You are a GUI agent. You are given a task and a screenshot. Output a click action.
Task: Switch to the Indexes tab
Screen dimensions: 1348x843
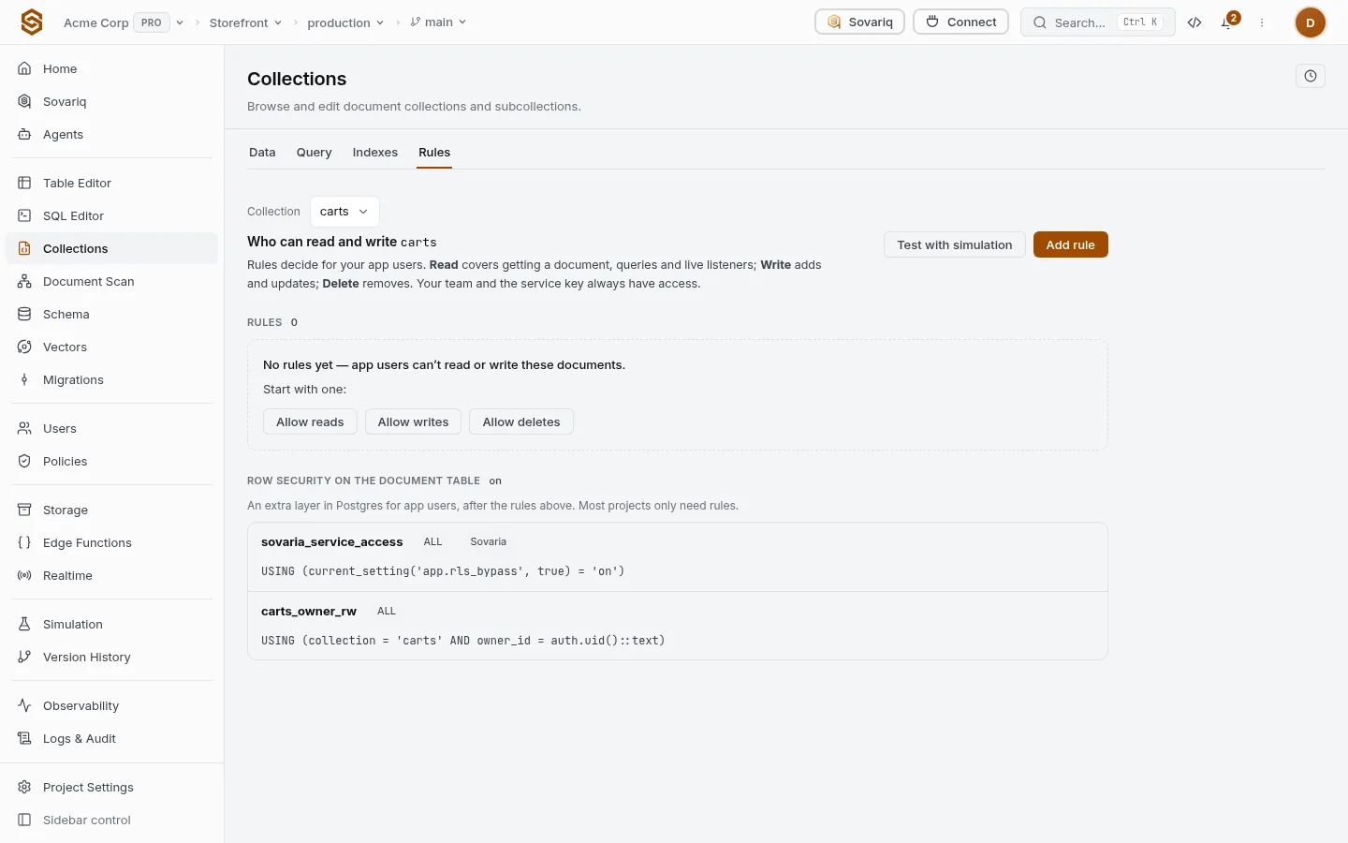coord(374,153)
